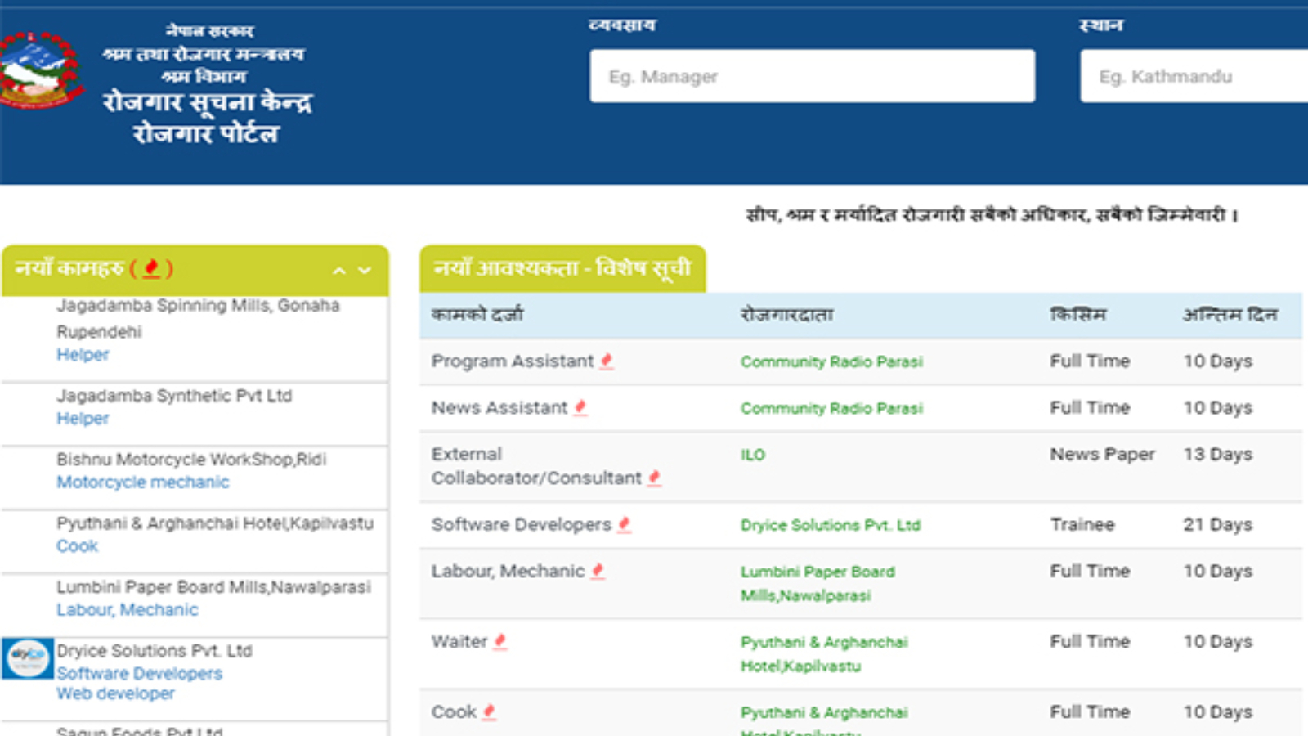Select External Collaborator/Consultant job title

(x=536, y=465)
